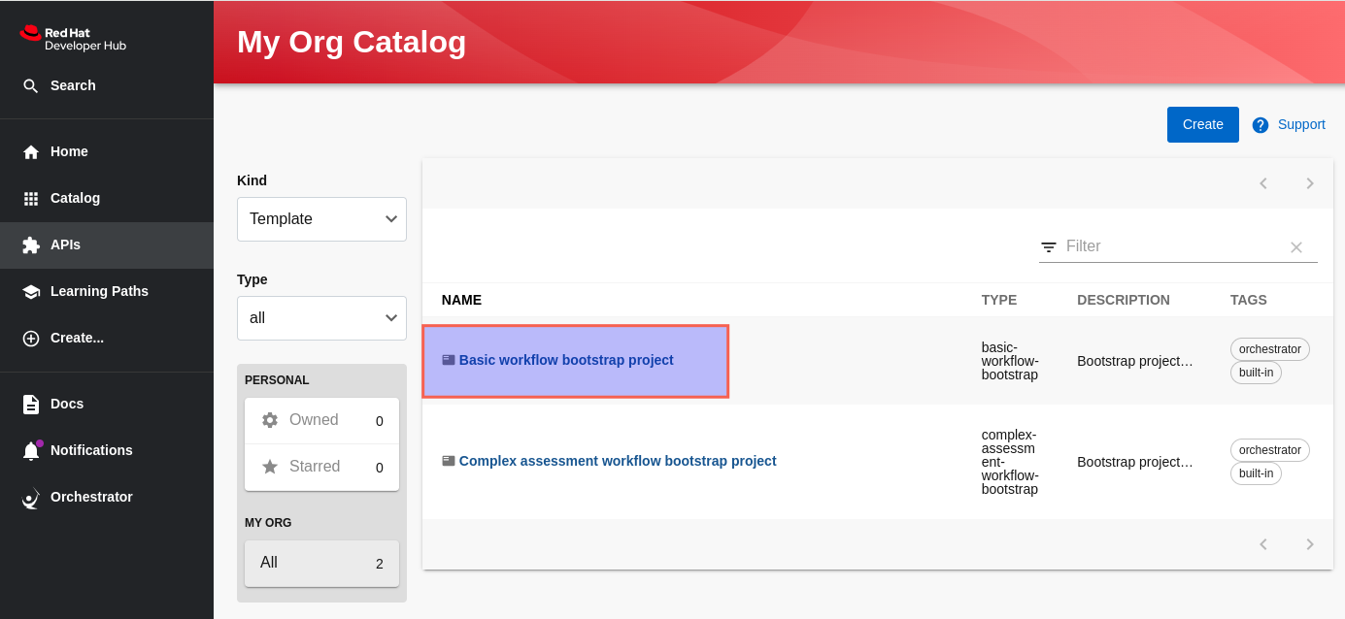
Task: Sort by the NAME column header
Action: [461, 300]
